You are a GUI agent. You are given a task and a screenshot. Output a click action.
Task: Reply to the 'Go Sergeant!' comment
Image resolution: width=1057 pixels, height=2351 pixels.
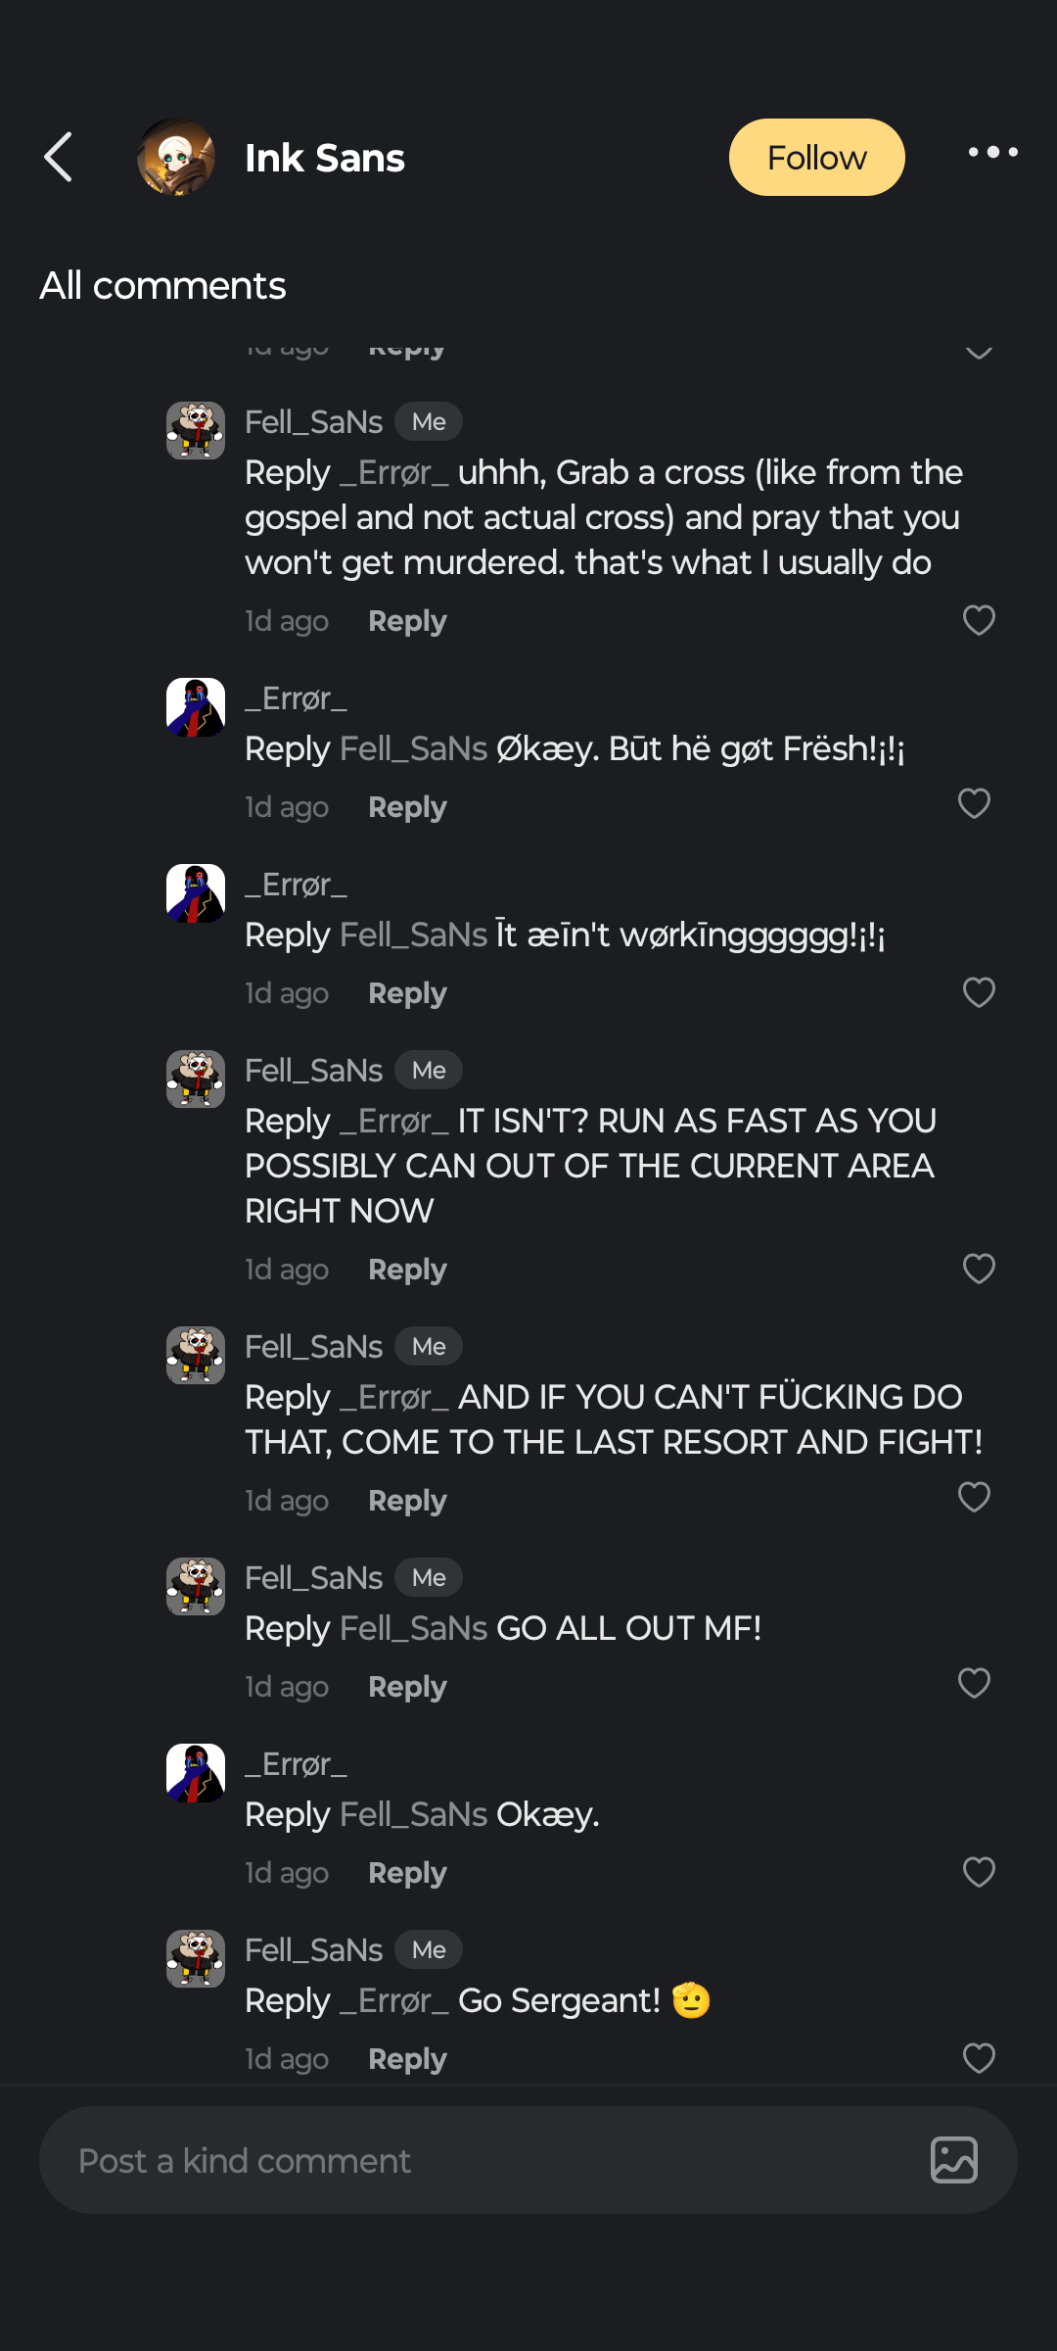[x=407, y=2059]
